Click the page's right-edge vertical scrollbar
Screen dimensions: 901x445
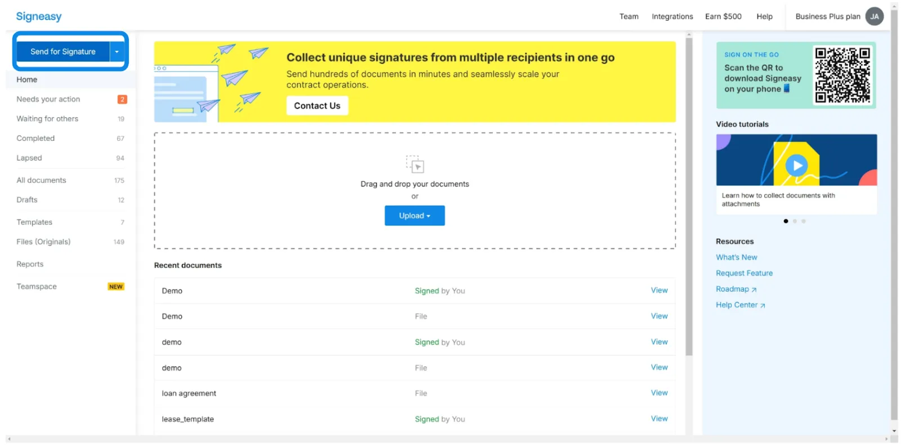click(894, 214)
